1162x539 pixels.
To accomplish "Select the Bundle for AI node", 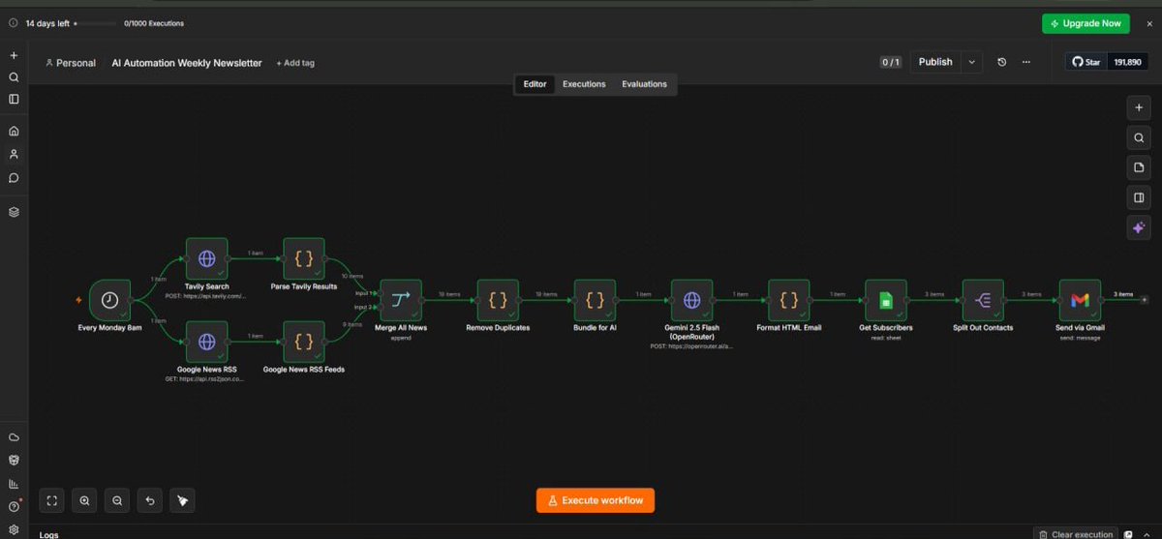I will coord(595,300).
